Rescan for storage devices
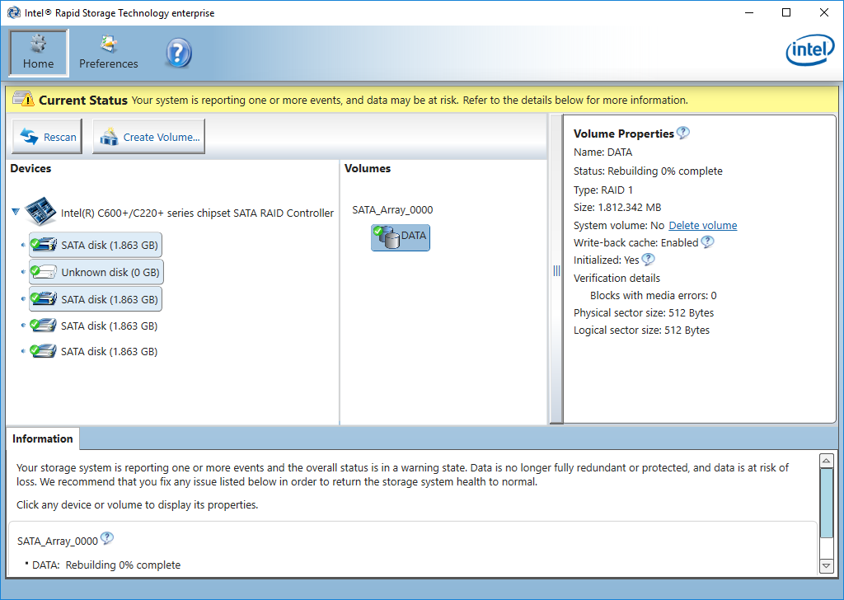The image size is (844, 600). pos(49,138)
